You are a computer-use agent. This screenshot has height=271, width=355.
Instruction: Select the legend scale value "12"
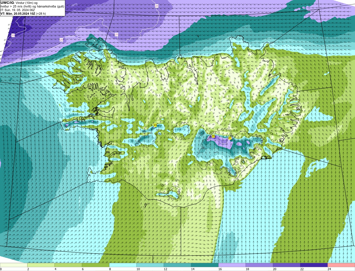tap(165, 269)
